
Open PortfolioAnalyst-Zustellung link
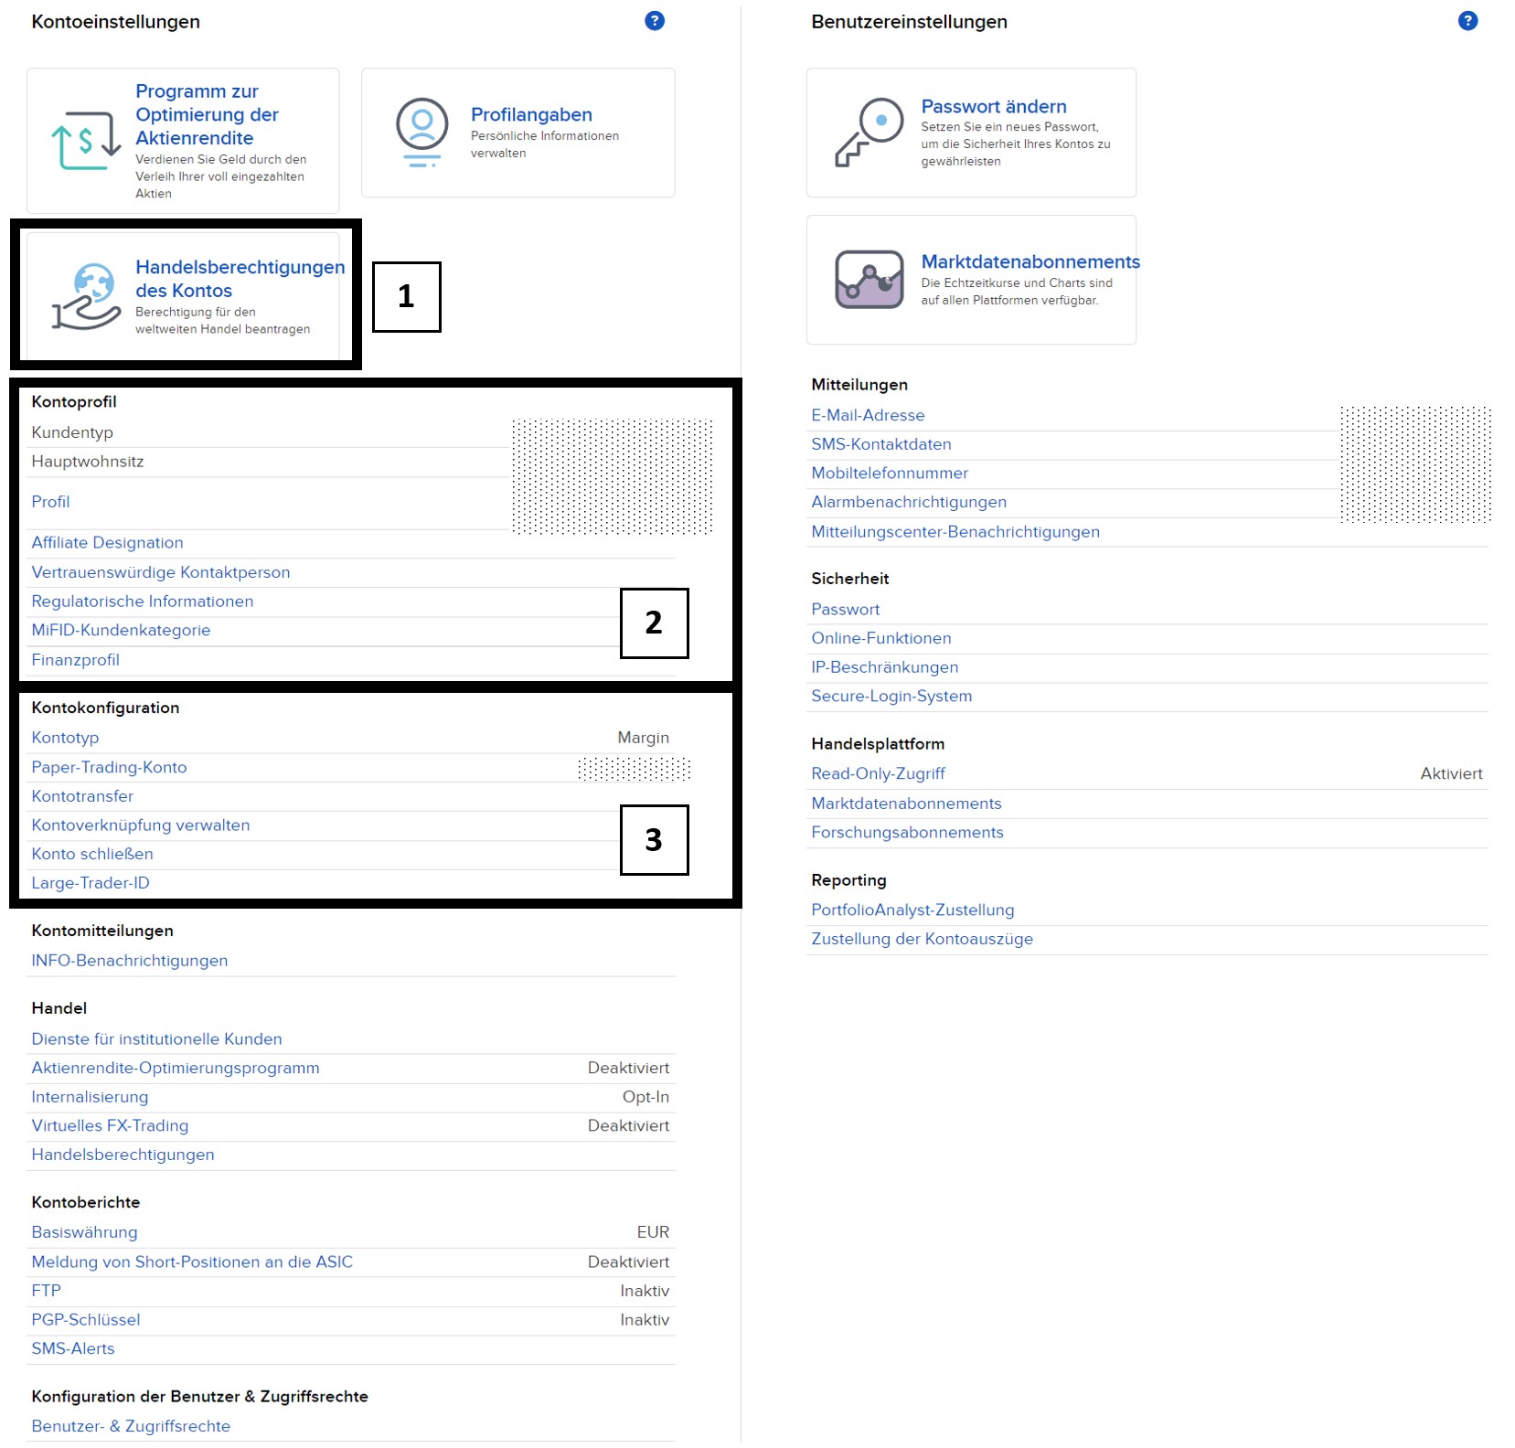point(912,910)
